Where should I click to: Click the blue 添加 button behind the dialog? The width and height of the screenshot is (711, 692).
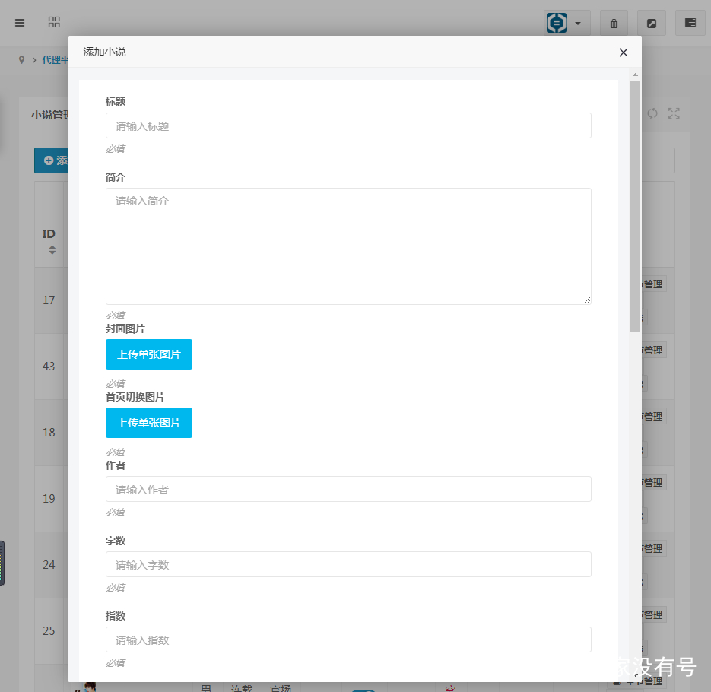[52, 160]
